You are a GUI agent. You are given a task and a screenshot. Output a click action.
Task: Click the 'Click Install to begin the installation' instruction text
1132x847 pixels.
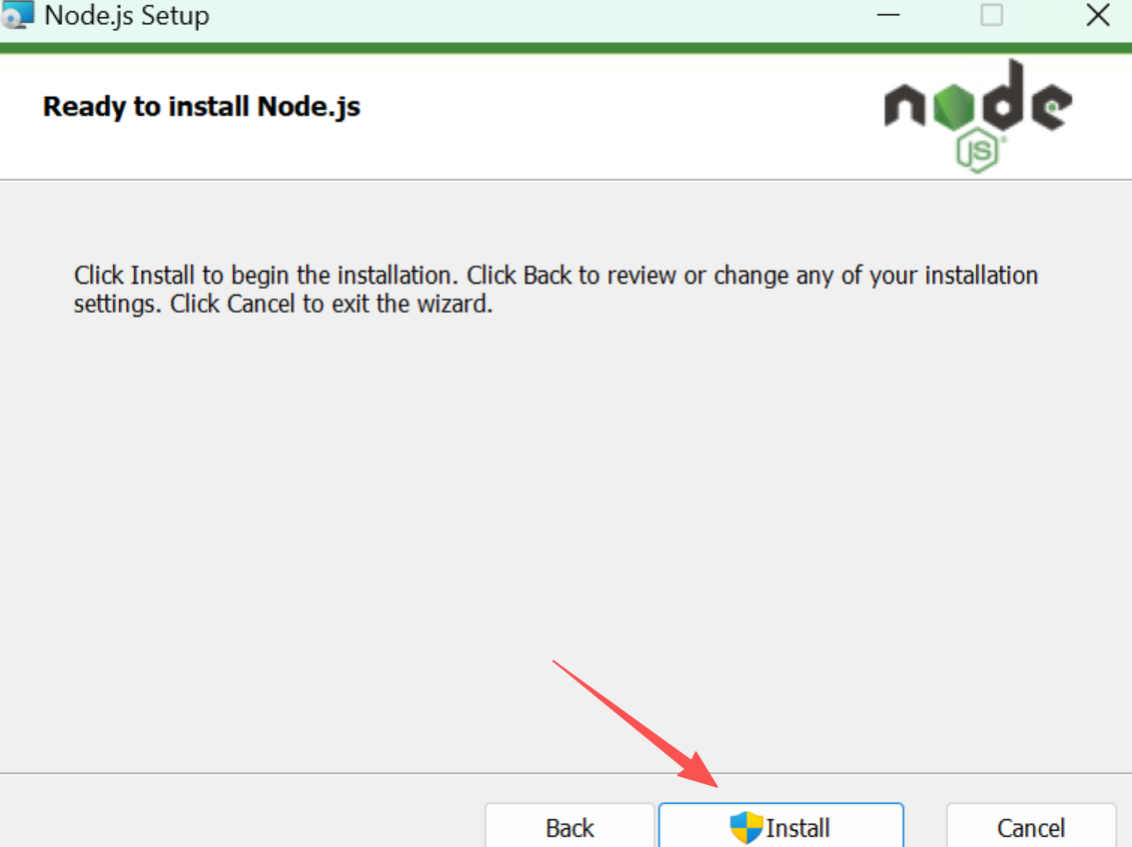[556, 290]
